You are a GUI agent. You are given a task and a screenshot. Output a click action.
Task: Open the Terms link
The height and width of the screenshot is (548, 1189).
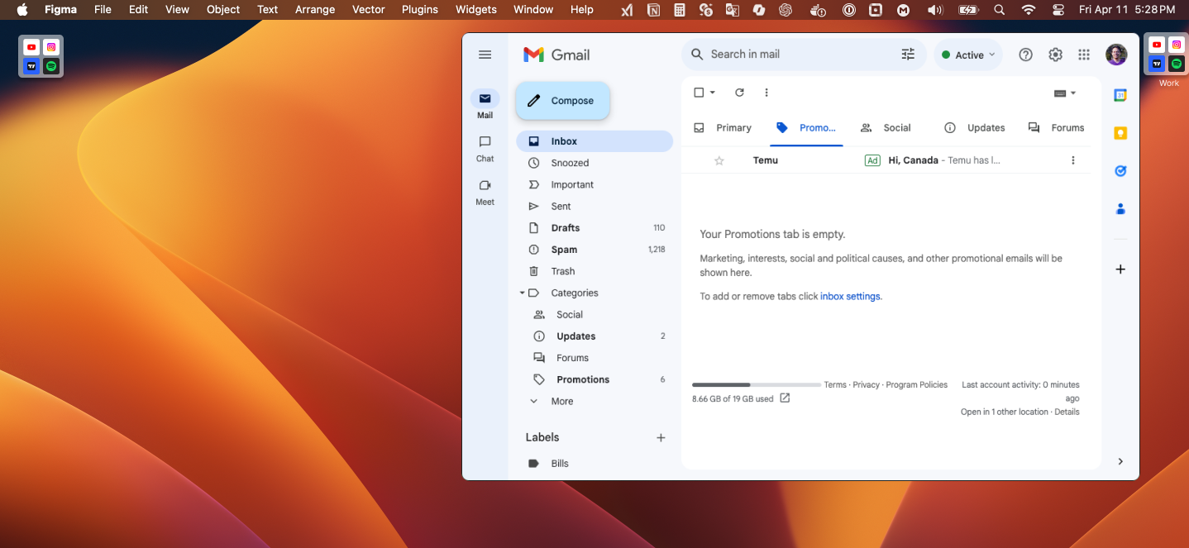(835, 385)
